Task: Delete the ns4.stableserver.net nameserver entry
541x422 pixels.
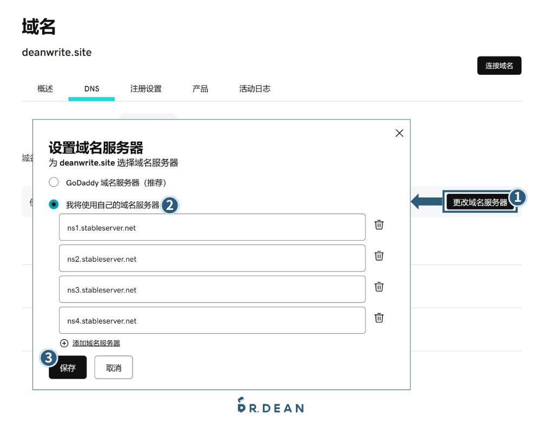Action: pyautogui.click(x=379, y=318)
